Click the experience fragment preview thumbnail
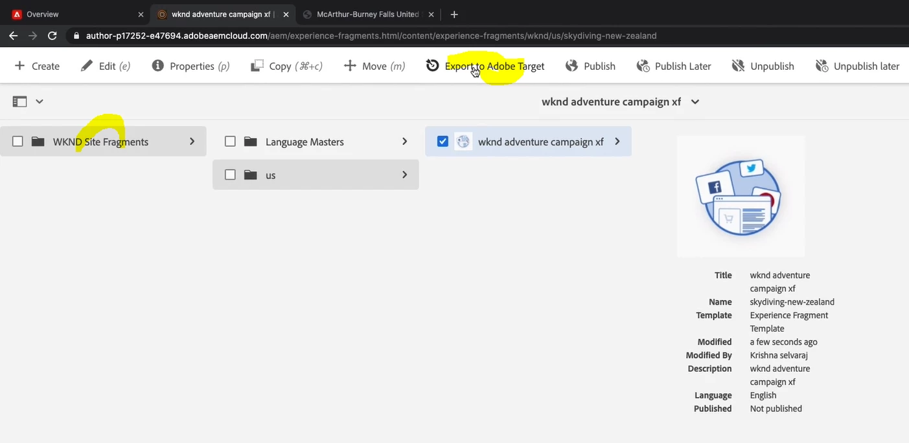 click(741, 196)
